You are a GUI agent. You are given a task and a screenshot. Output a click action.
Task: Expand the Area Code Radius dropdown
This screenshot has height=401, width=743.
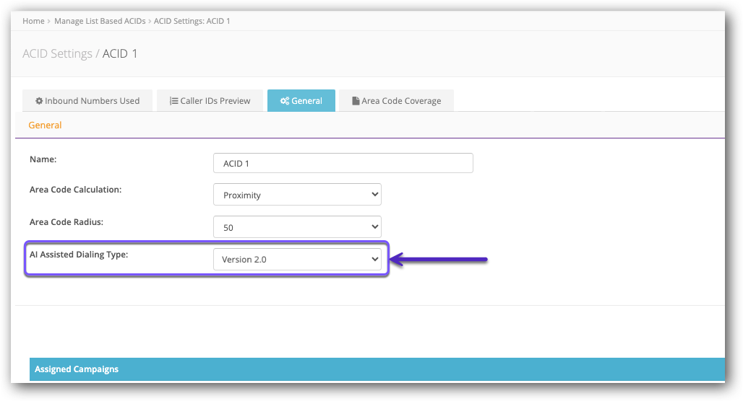click(x=297, y=227)
